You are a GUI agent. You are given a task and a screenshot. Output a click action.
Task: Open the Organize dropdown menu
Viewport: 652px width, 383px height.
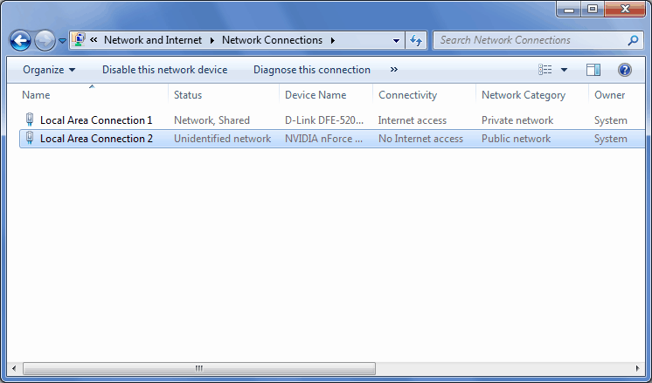[49, 70]
